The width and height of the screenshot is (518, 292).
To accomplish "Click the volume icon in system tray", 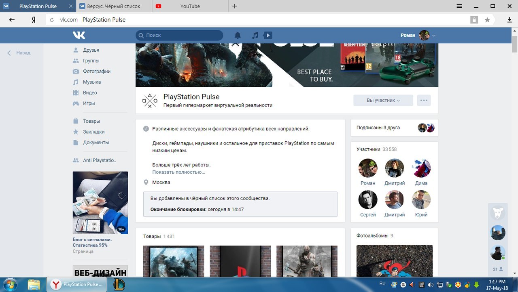I will 431,285.
